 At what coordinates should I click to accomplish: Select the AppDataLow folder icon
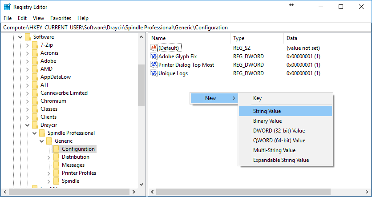pos(35,77)
